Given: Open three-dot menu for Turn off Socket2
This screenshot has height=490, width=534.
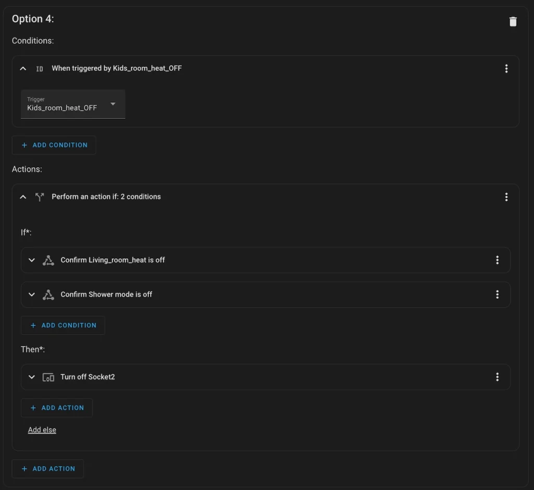Looking at the screenshot, I should (x=497, y=377).
